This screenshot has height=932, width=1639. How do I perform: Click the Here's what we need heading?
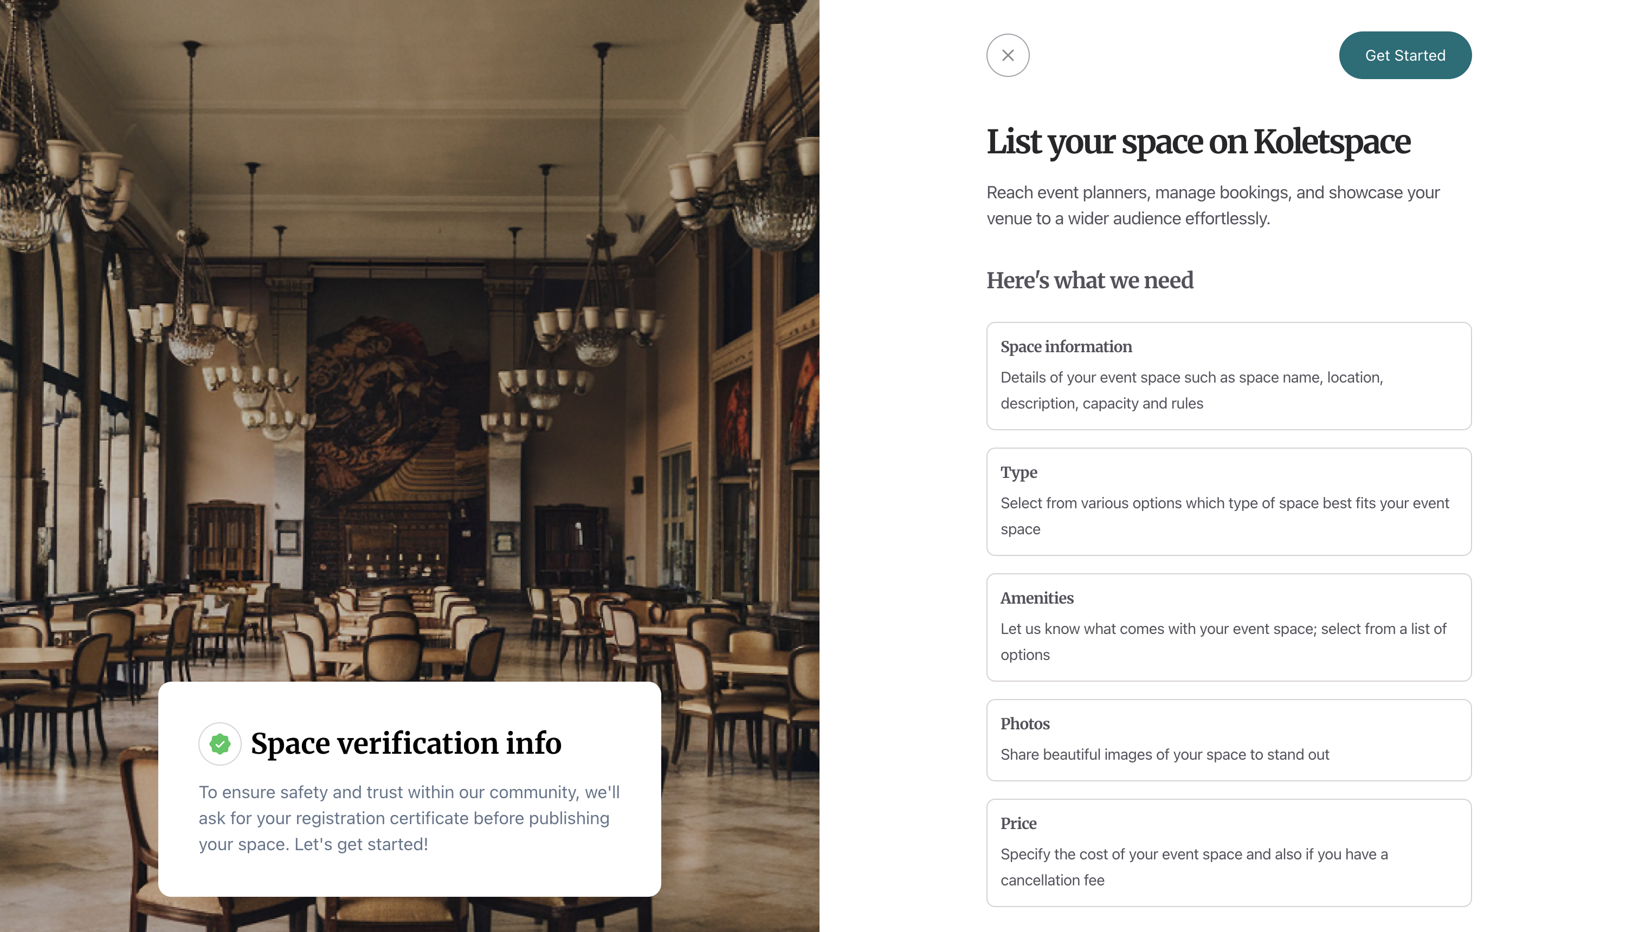(1089, 280)
